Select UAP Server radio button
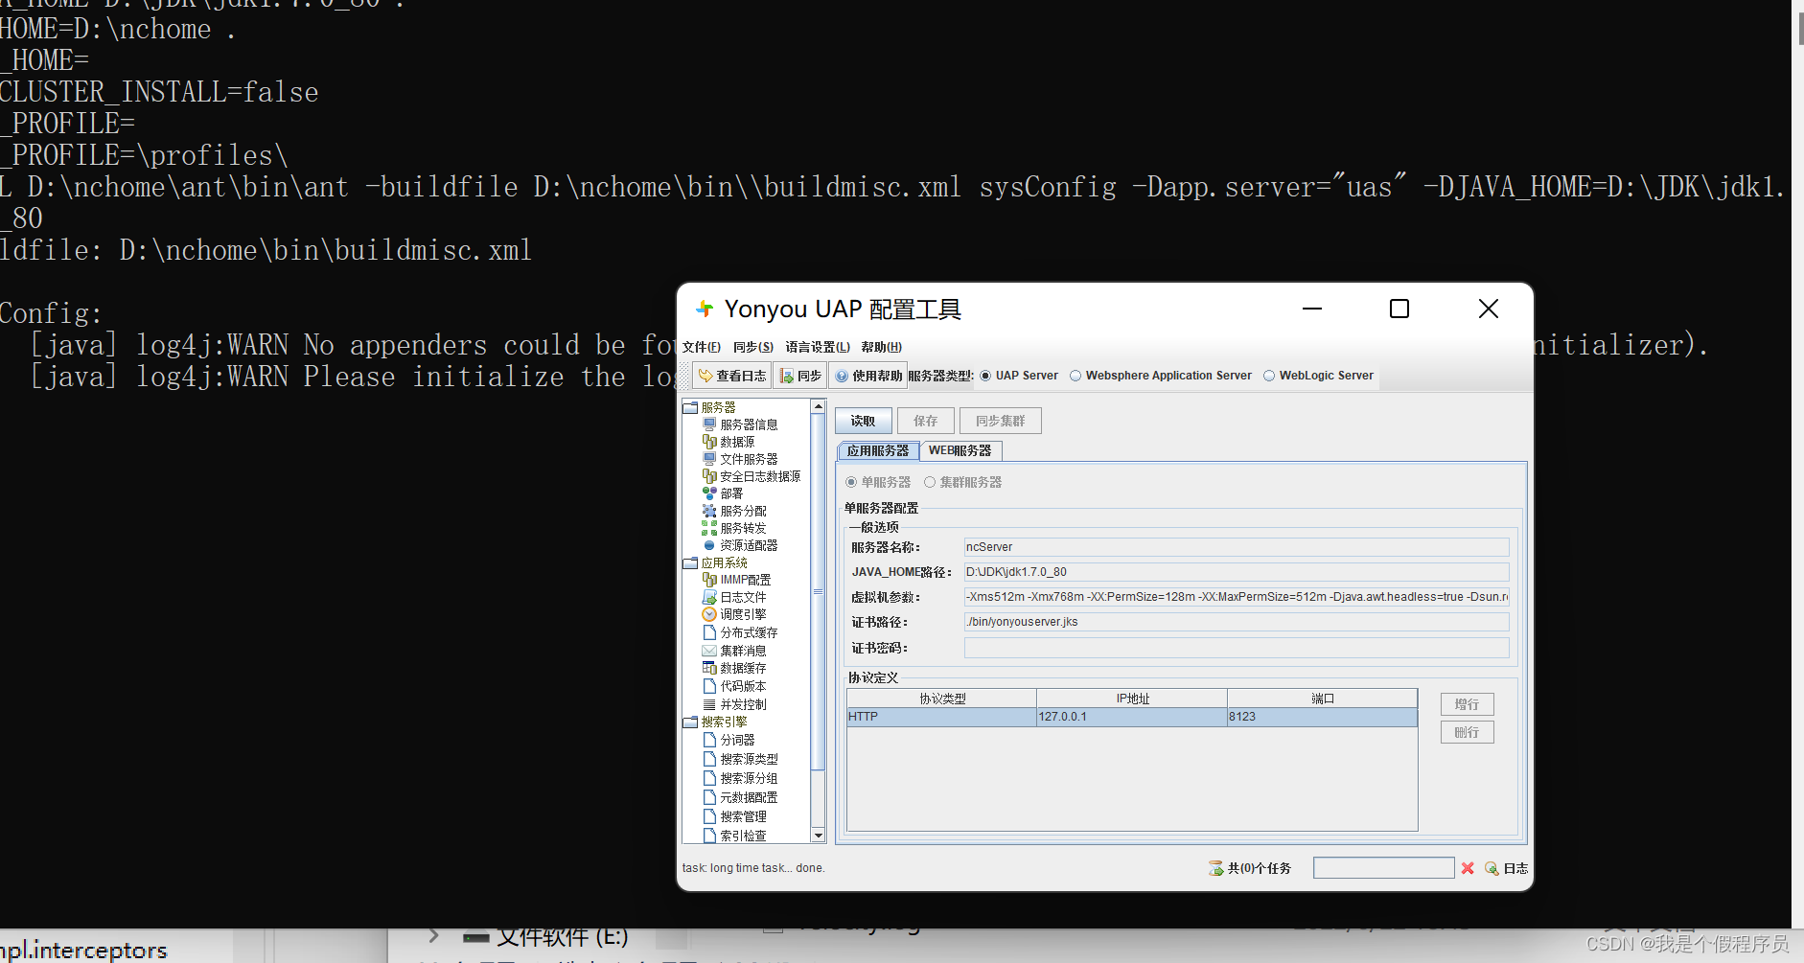Screen dimensions: 1804x963 [x=1018, y=376]
